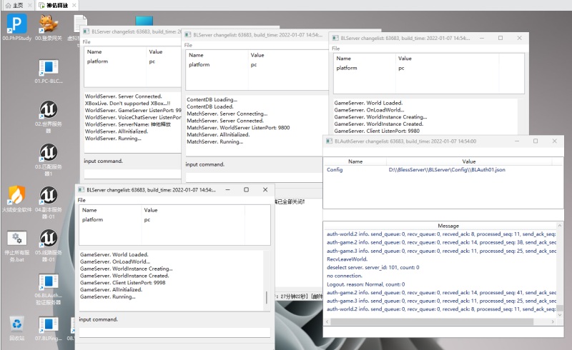Click the Value column header in BLAuthServer

click(468, 161)
